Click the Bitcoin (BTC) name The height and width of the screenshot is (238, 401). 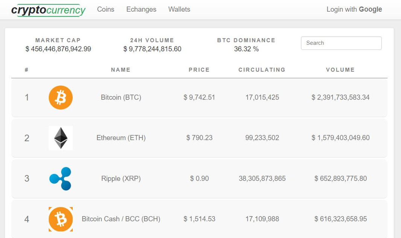[121, 97]
